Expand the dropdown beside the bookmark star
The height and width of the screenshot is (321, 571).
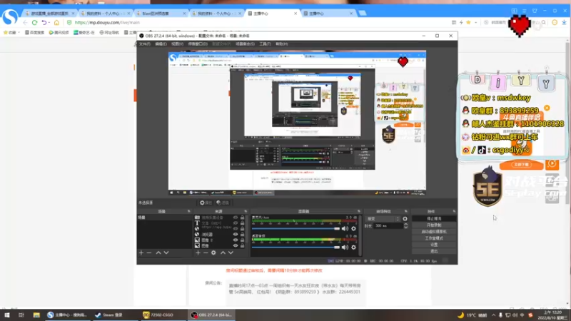pyautogui.click(x=475, y=23)
